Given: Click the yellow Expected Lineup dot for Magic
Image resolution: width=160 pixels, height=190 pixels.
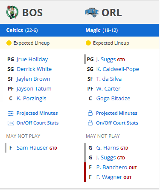Looking at the screenshot, I should coord(88,43).
